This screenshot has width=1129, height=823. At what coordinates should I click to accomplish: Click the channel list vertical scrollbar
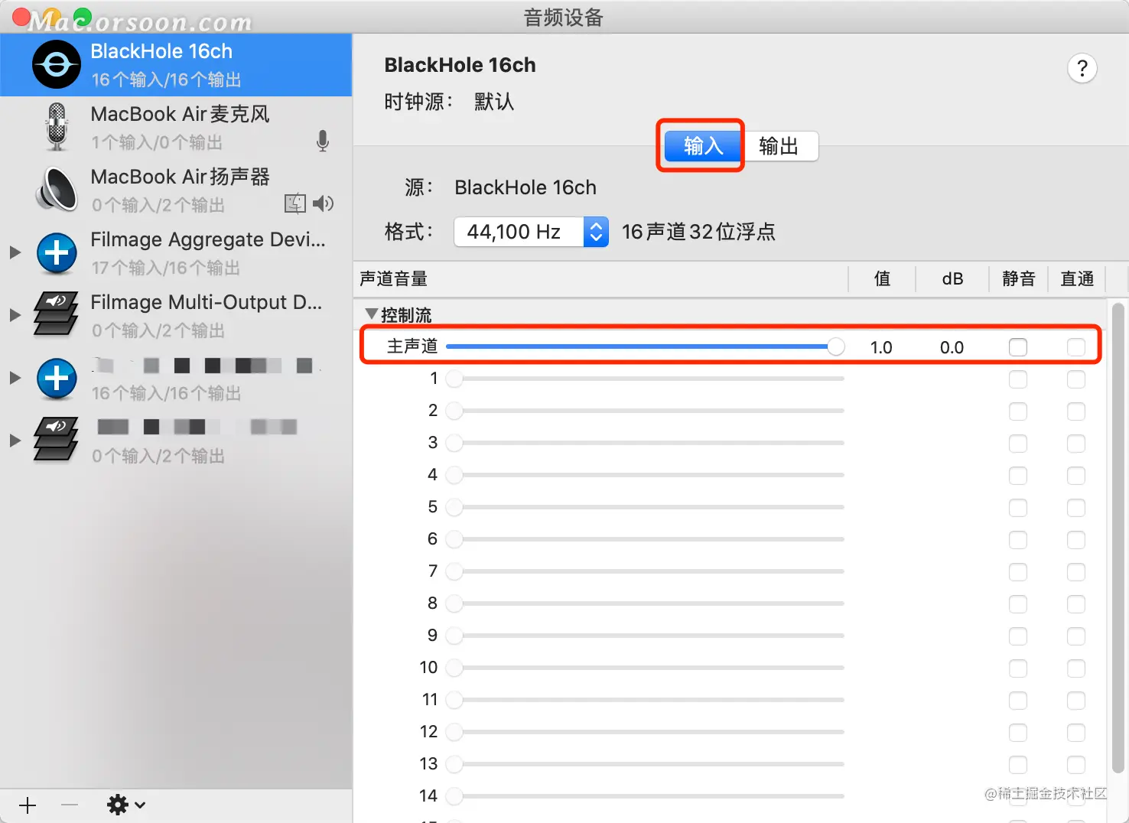pyautogui.click(x=1118, y=539)
